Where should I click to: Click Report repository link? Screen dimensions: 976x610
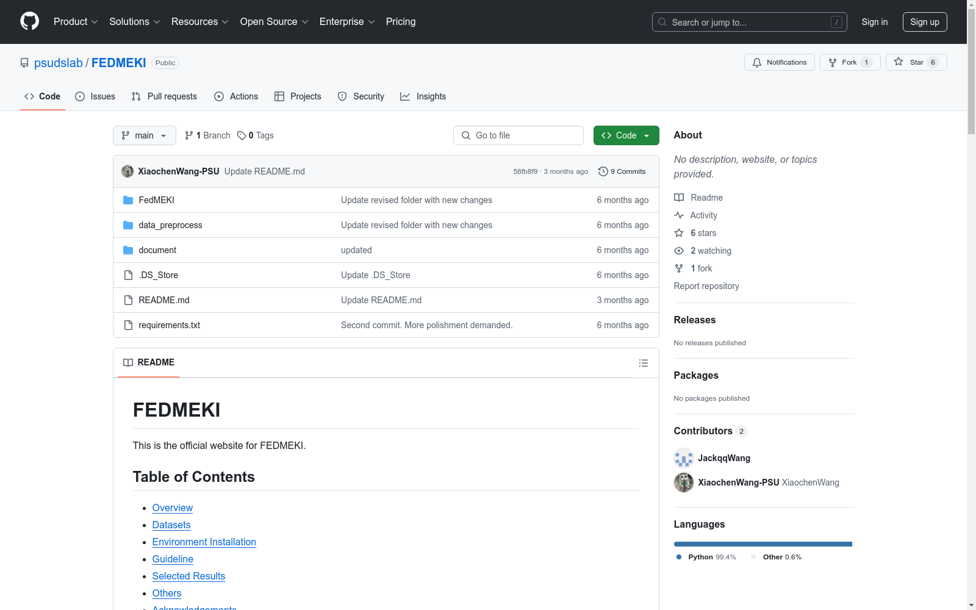(706, 286)
